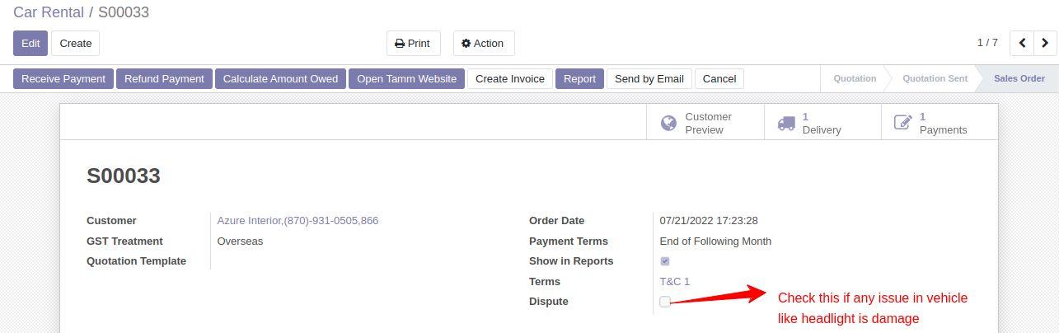Click Receive Payment button
The image size is (1059, 333).
pos(63,78)
